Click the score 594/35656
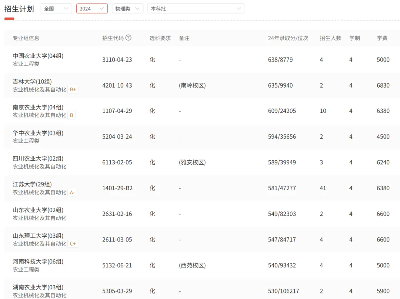This screenshot has height=299, width=400. [282, 137]
